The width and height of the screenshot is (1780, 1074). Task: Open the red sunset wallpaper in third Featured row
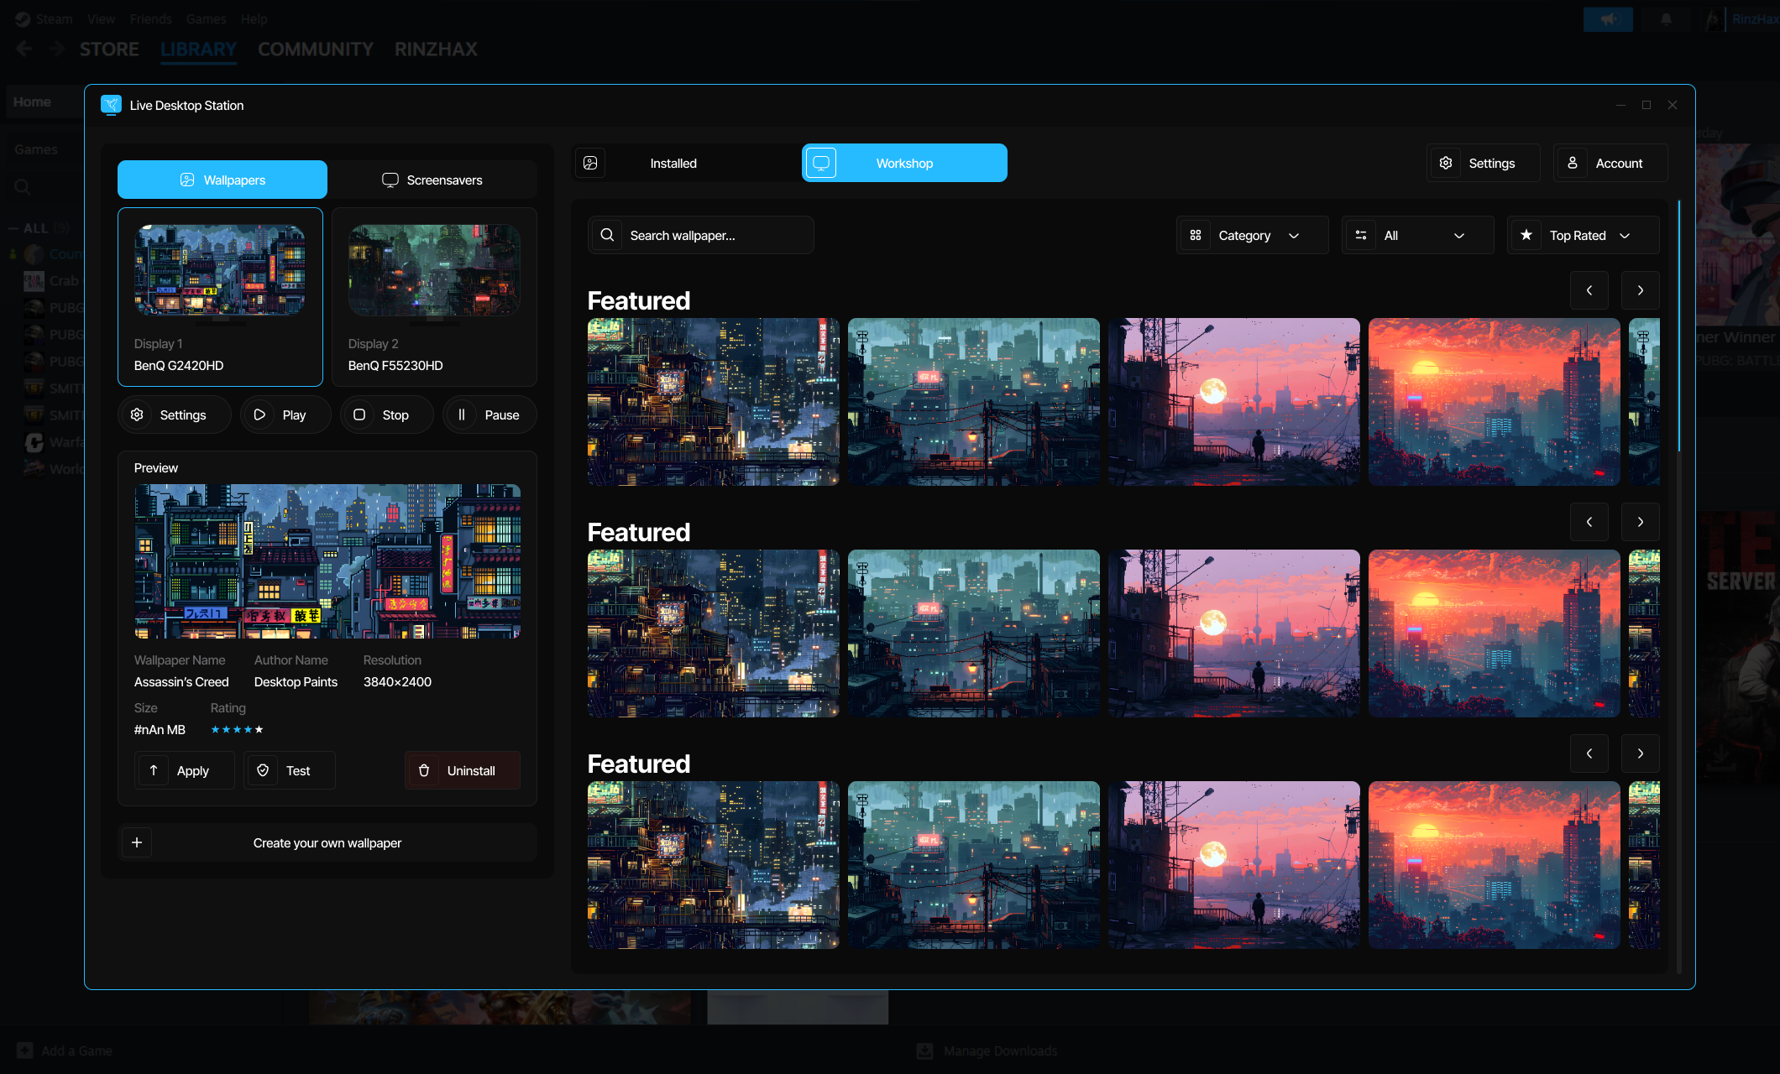click(x=1495, y=865)
